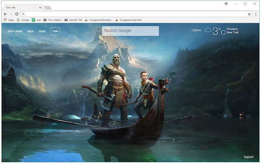The width and height of the screenshot is (261, 163).
Task: Open the GooglestoreSportify bookmark
Action: click(x=129, y=20)
